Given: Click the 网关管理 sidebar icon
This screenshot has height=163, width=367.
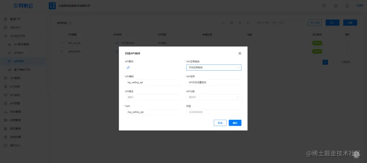Looking at the screenshot, I should (6, 111).
